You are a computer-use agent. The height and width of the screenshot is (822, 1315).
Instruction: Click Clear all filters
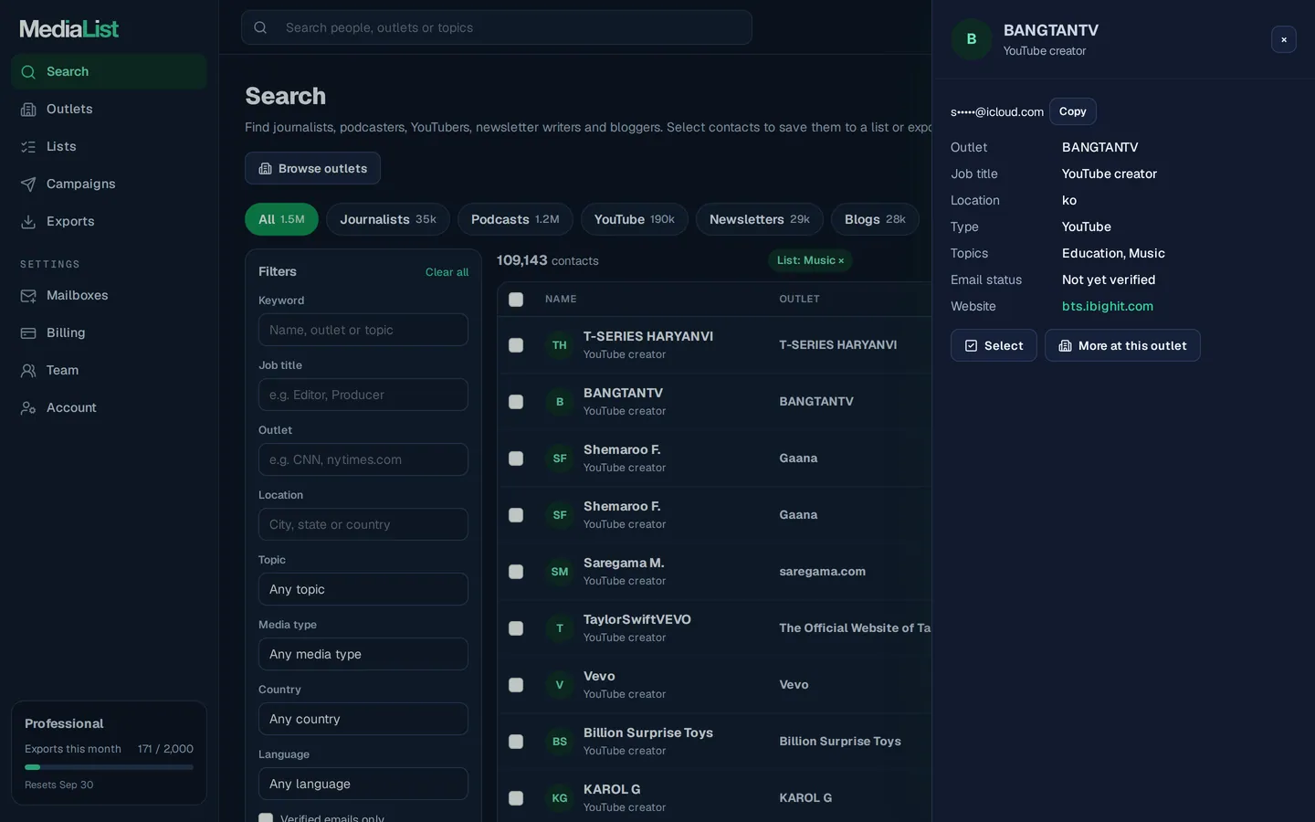447,272
